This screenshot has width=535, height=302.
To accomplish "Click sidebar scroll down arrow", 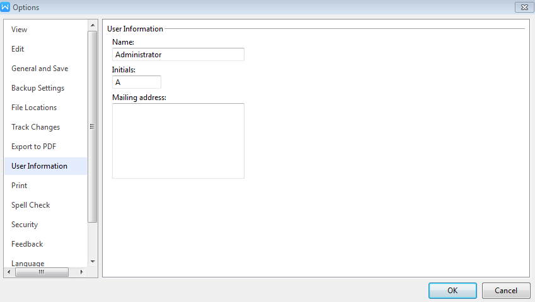I will point(93,262).
